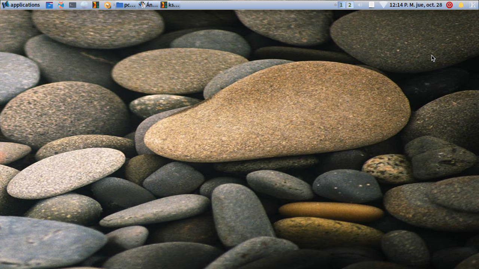Click the white square tray icon
The image size is (479, 269).
coord(372,5)
